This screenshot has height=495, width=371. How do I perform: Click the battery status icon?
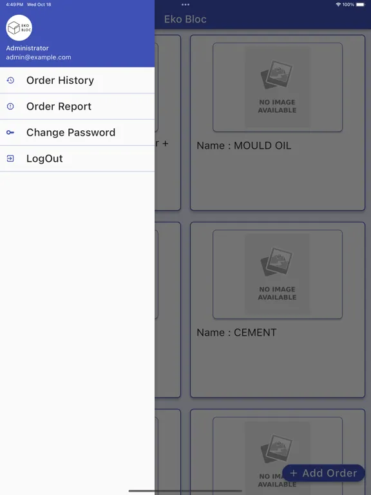(x=361, y=5)
